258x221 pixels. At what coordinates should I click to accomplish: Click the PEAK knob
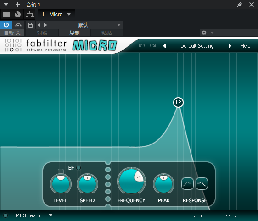[x=163, y=184]
